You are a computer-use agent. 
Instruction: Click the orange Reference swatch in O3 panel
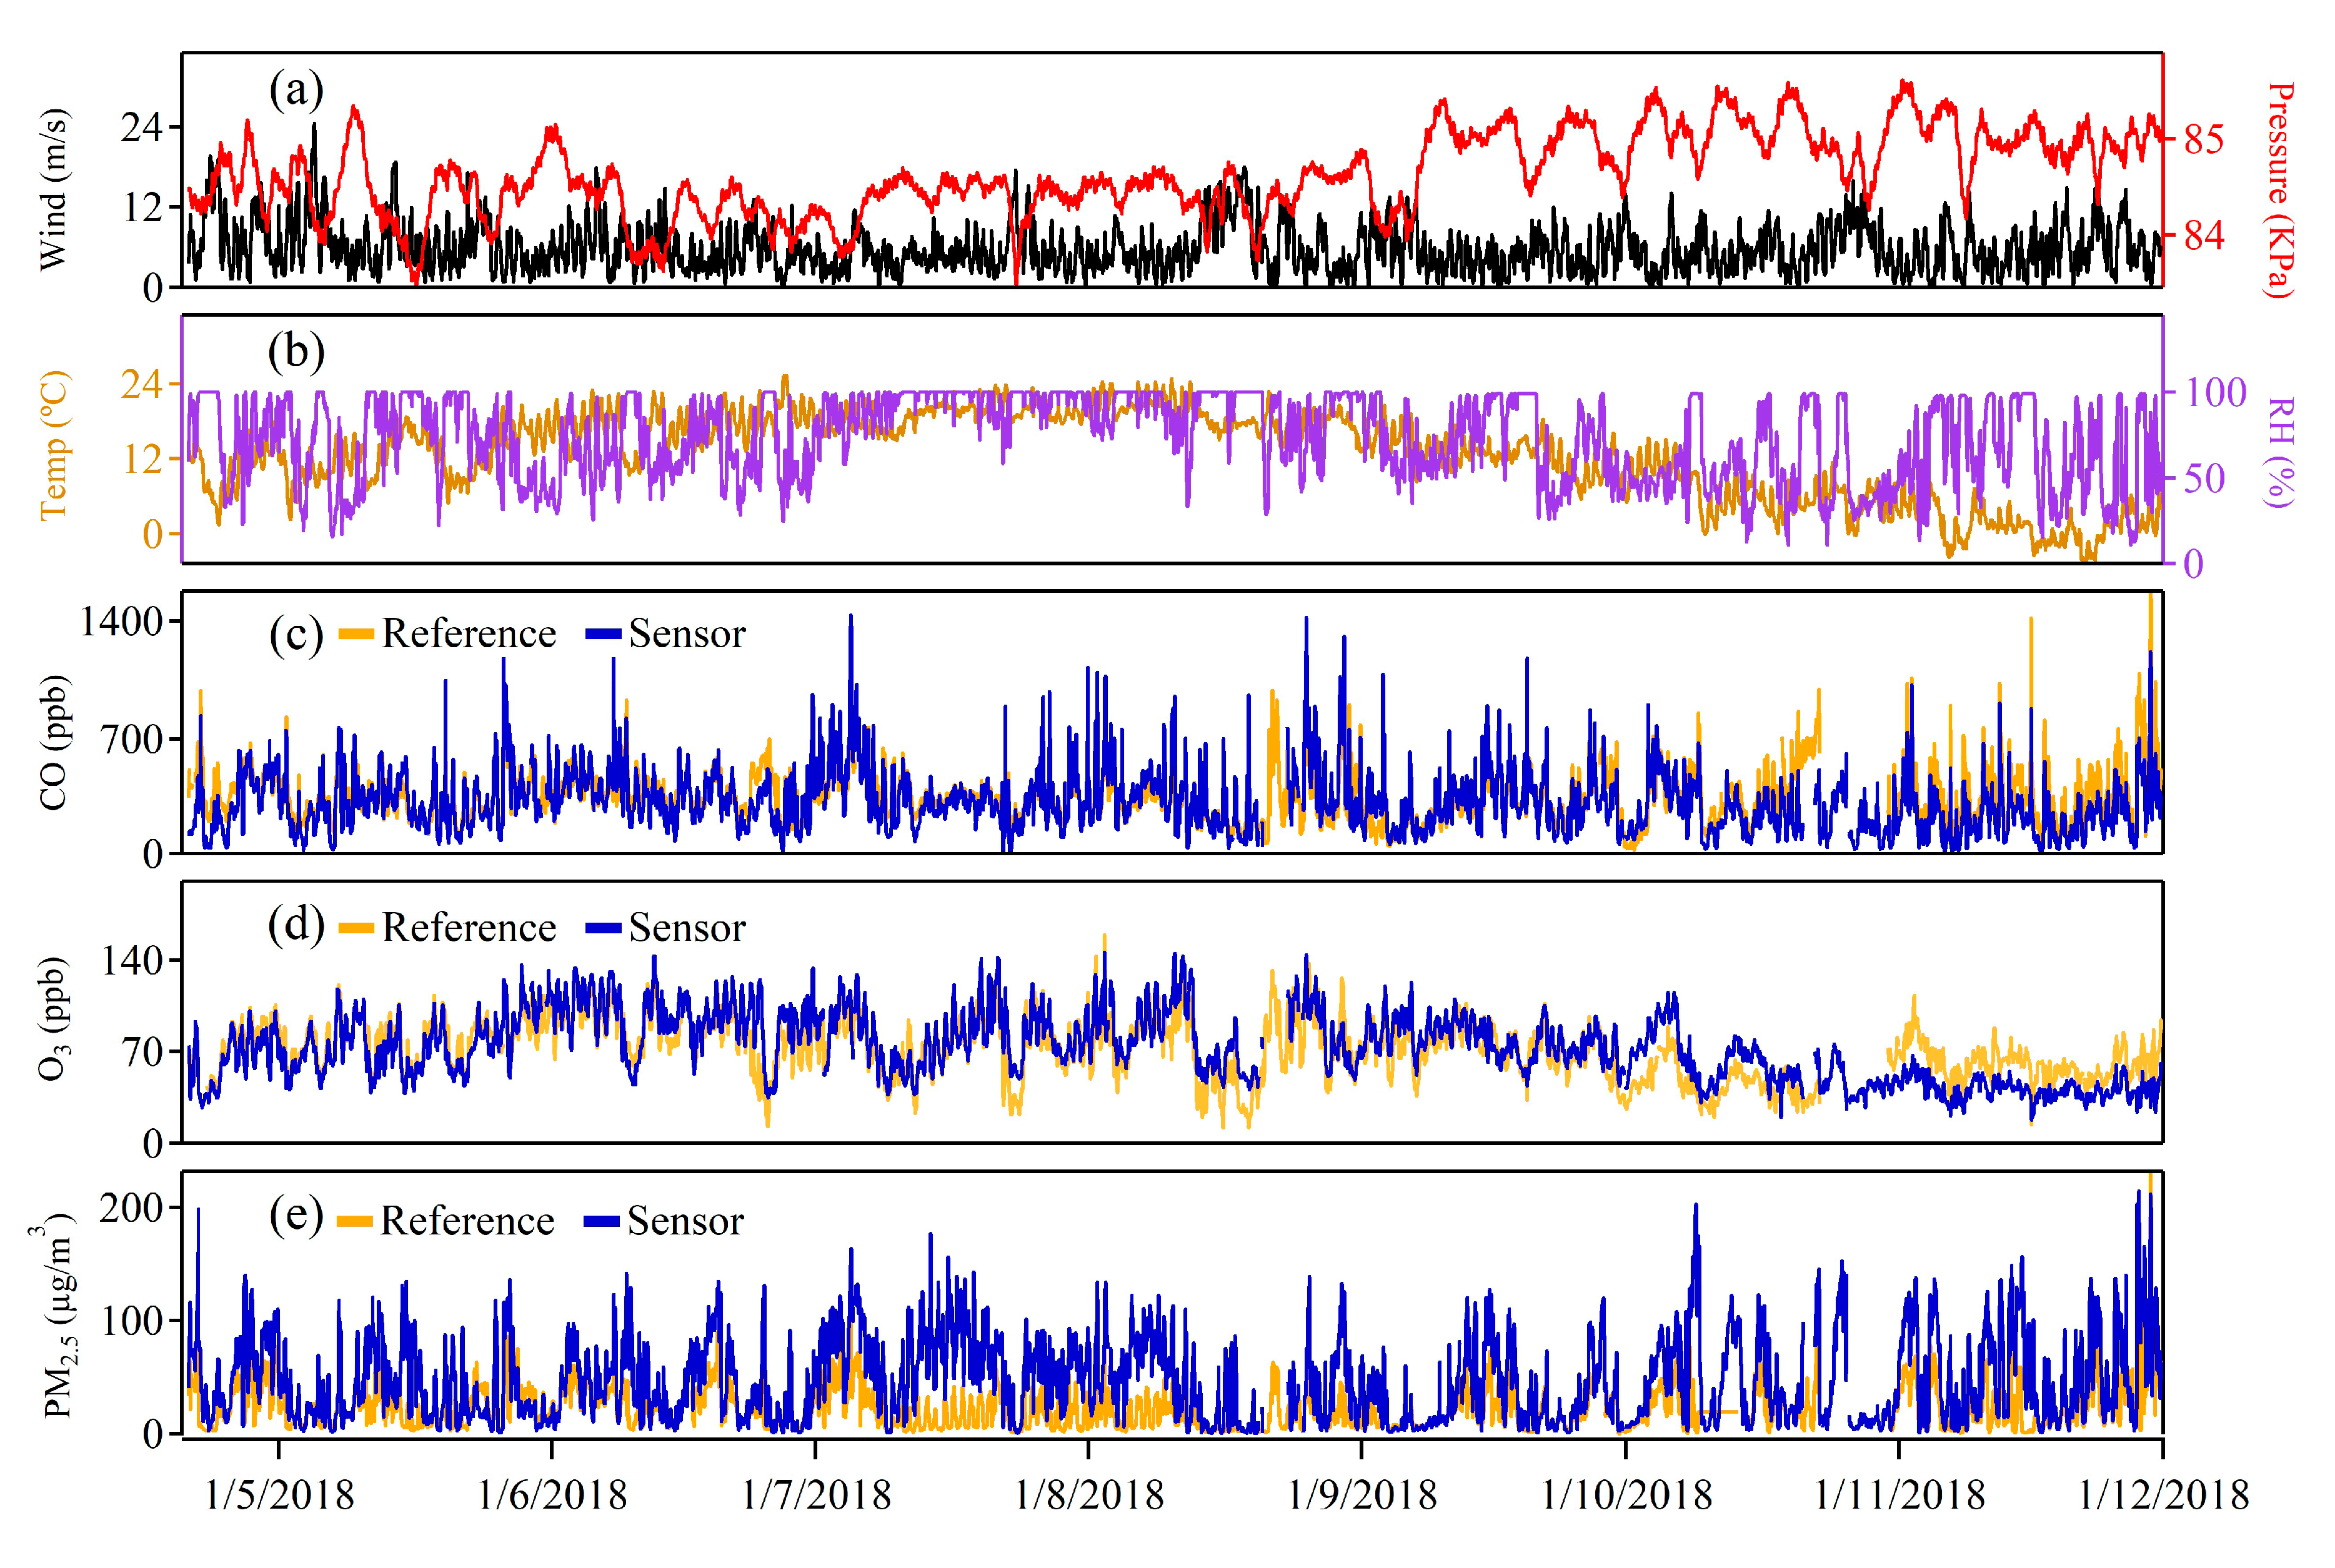[356, 928]
